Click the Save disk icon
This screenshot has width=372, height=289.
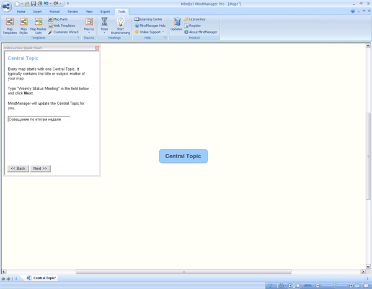[33, 4]
